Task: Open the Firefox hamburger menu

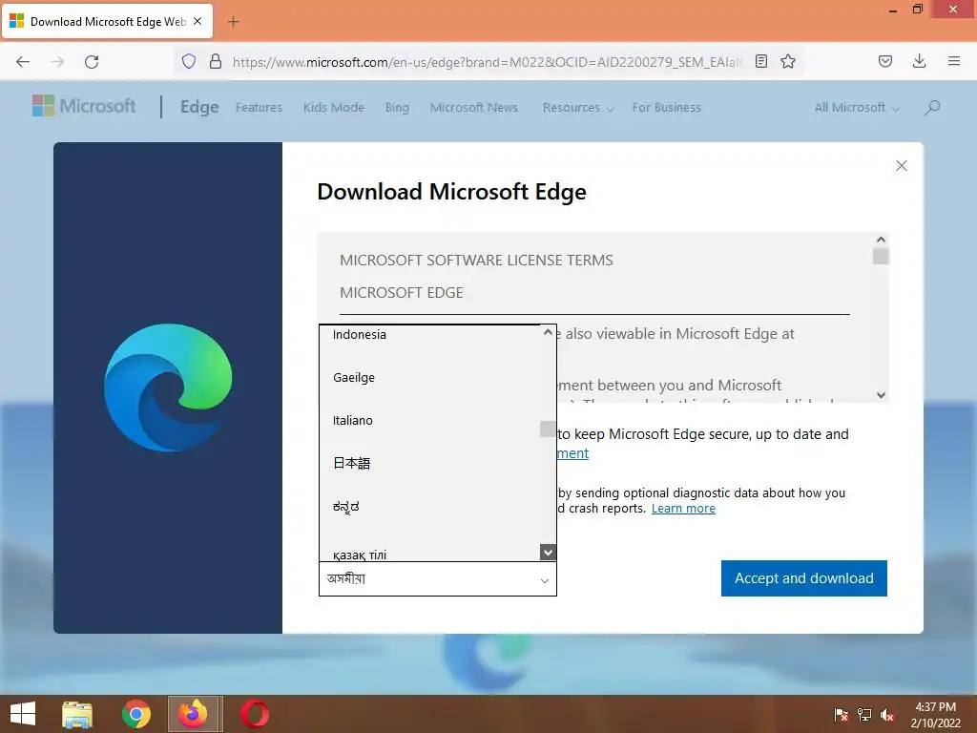Action: coord(954,61)
